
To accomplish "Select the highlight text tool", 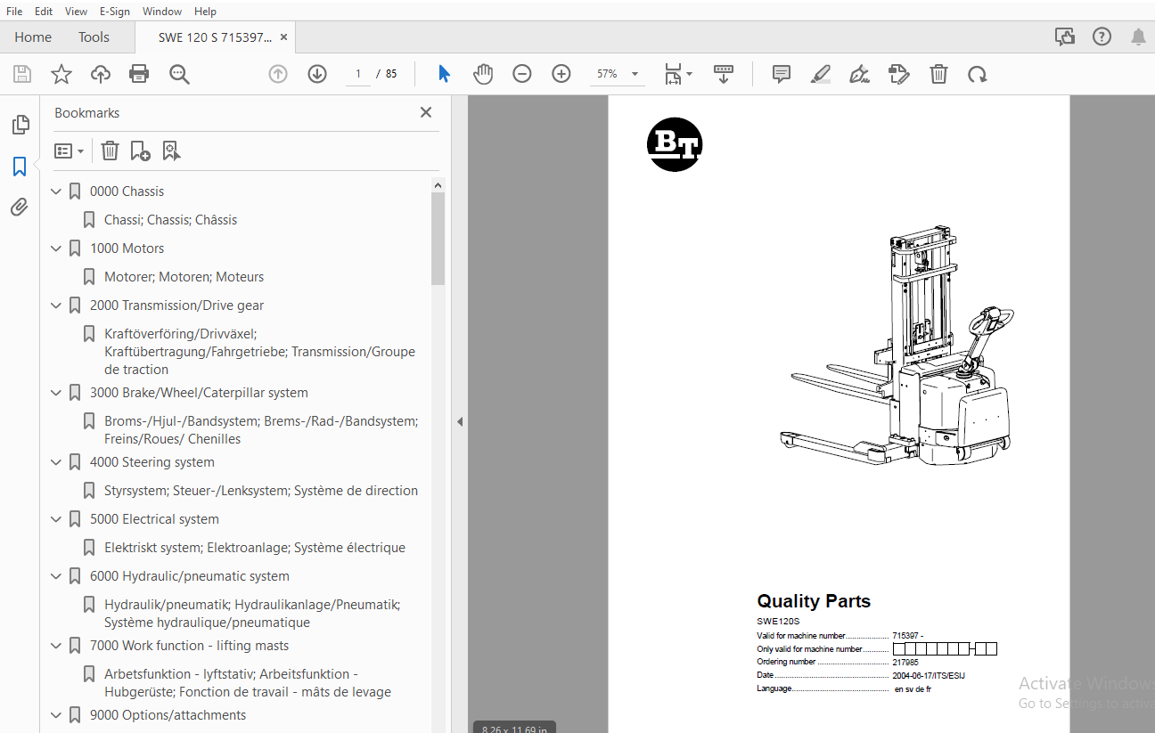I will [x=821, y=74].
